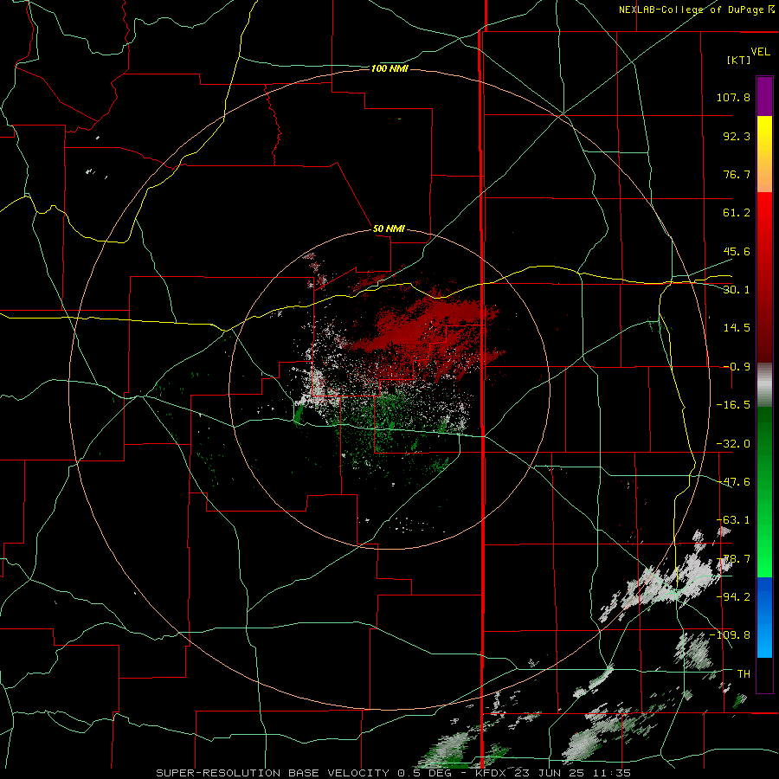Click the 50 NMI range ring label

tap(389, 229)
